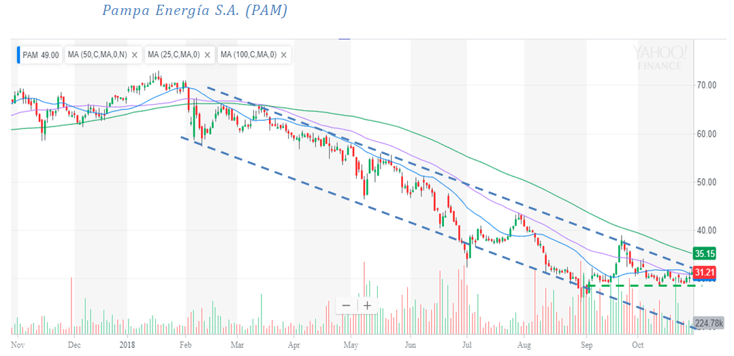The height and width of the screenshot is (356, 734).
Task: Click the Sep date axis label
Action: tap(586, 346)
